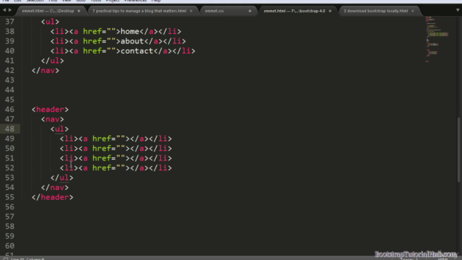Click the closing nav tag on line 54
The image size is (462, 260).
click(x=55, y=187)
